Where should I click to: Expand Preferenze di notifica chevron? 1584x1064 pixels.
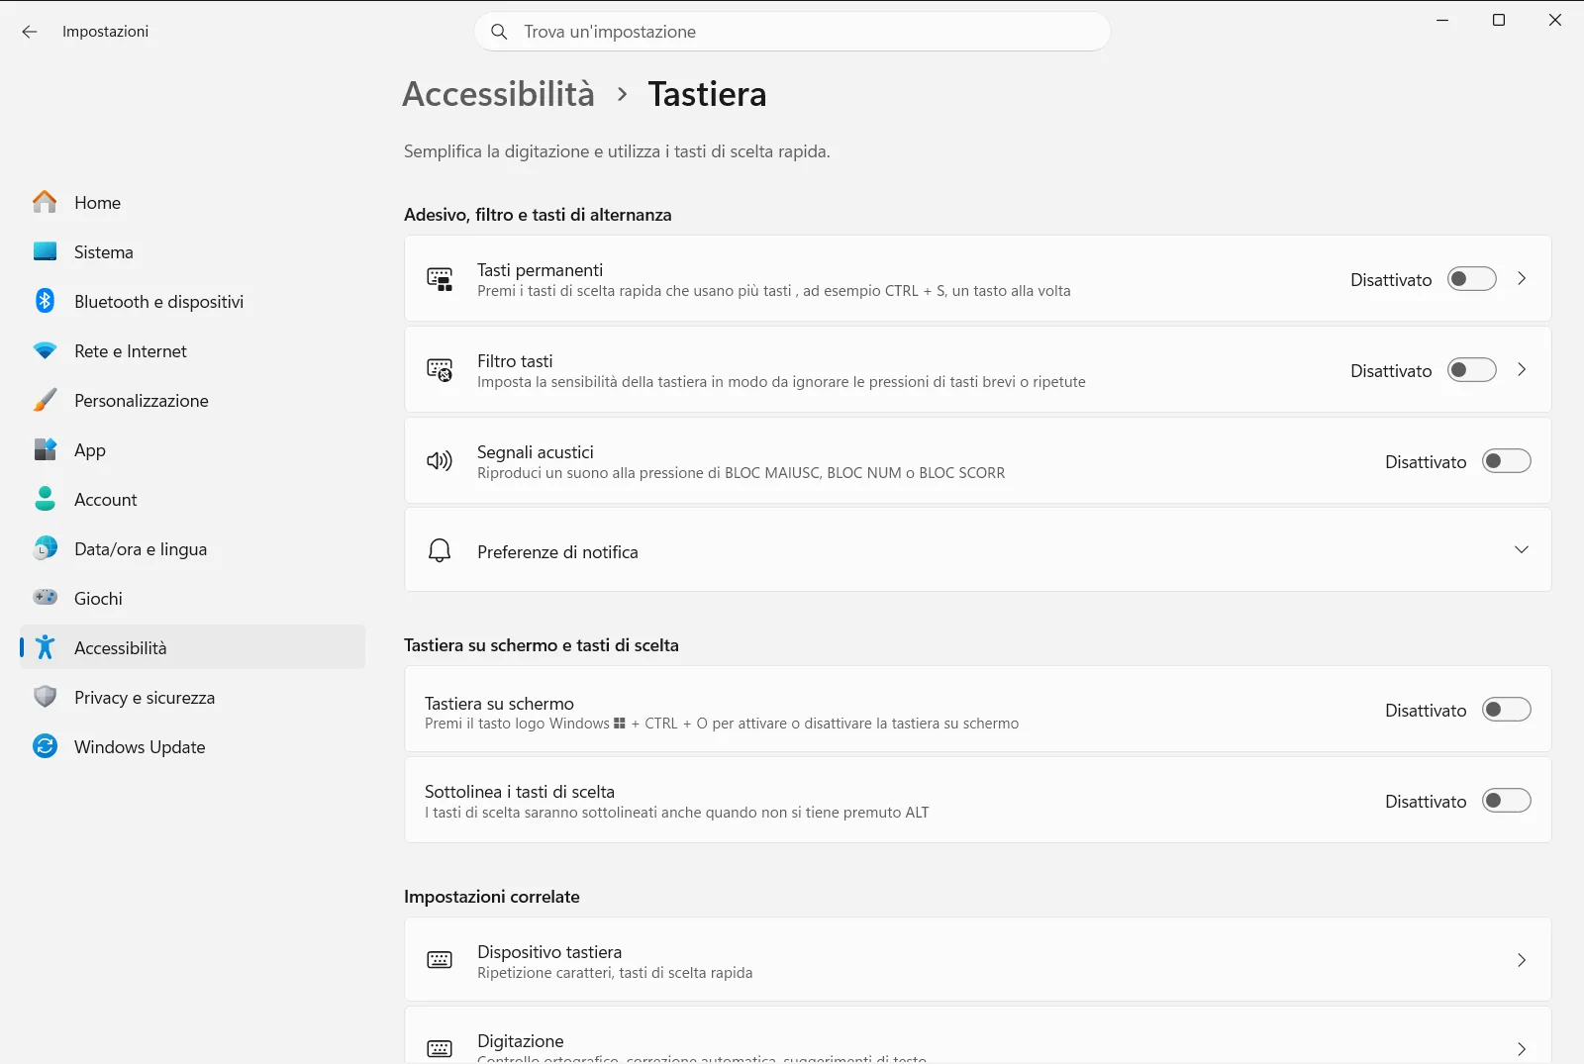1522,549
